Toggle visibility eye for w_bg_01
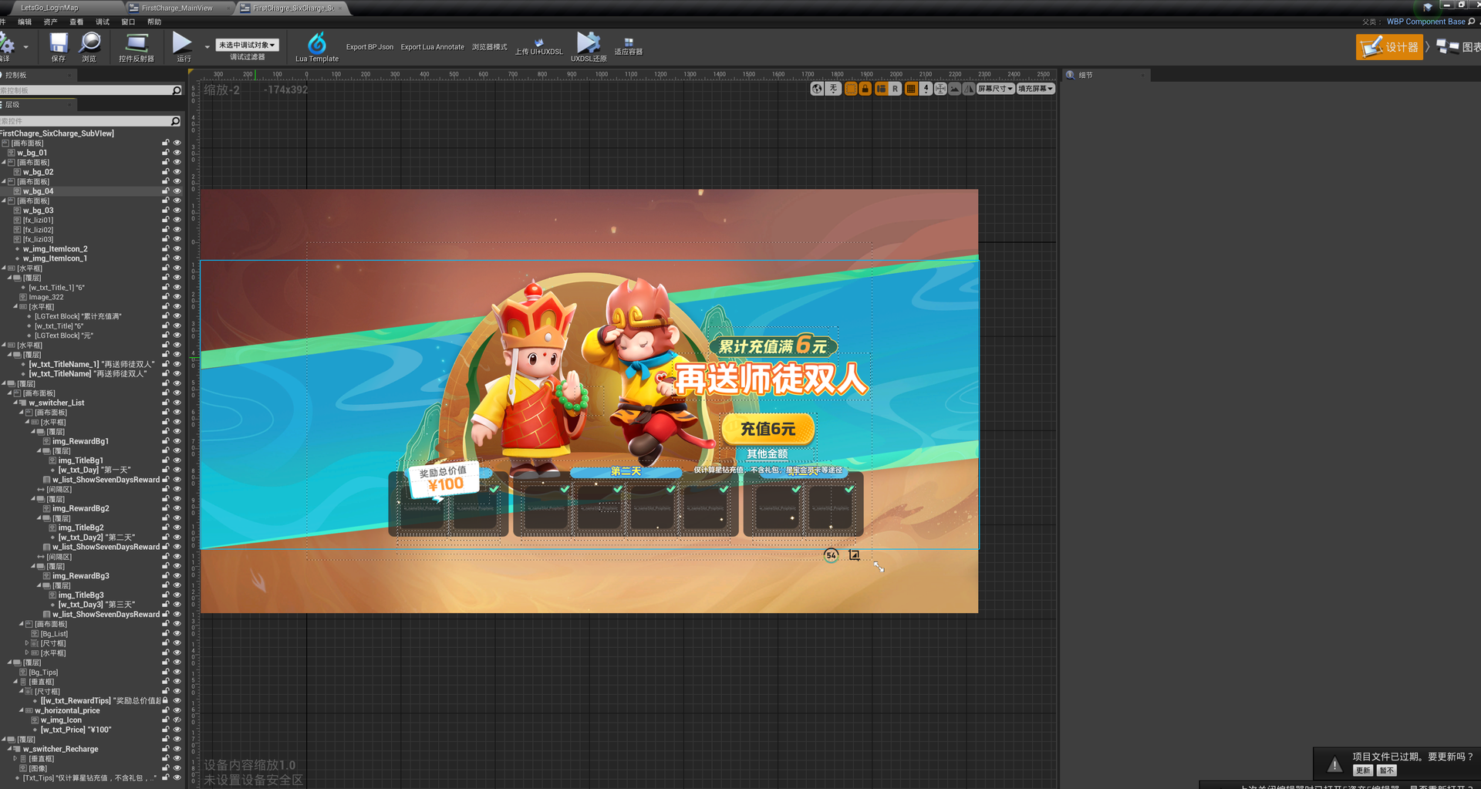 (x=177, y=153)
